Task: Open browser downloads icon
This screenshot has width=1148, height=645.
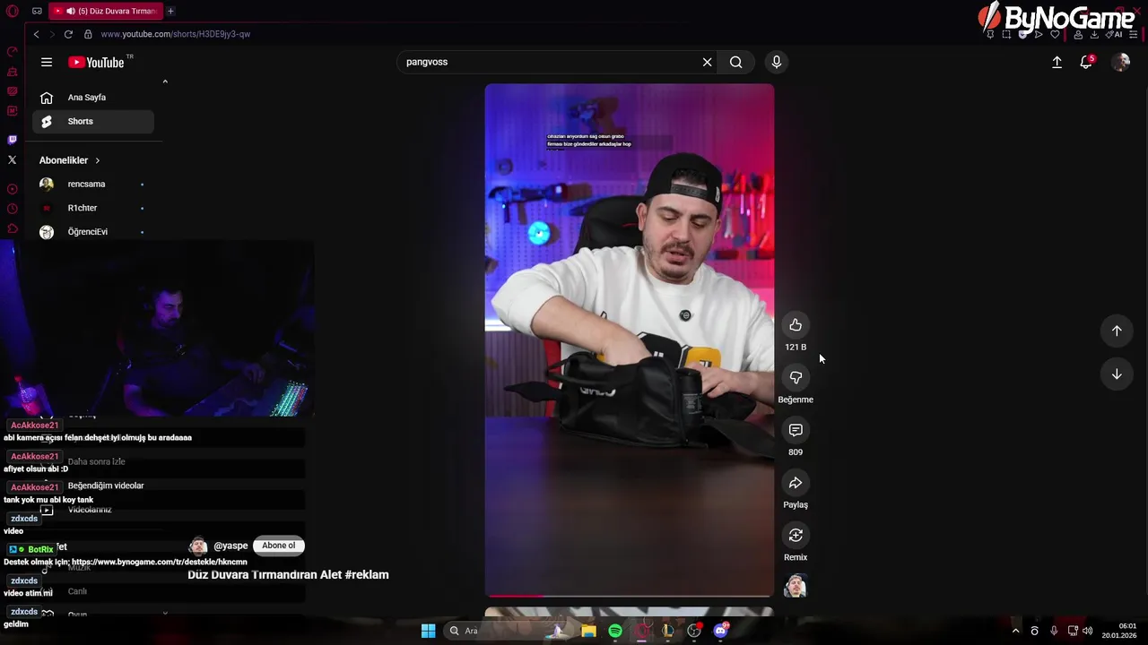Action: pos(1094,34)
